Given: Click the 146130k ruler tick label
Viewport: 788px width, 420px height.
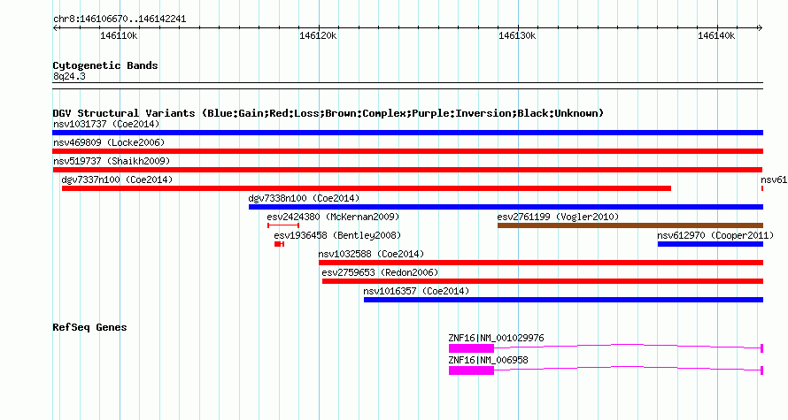Looking at the screenshot, I should click(517, 35).
